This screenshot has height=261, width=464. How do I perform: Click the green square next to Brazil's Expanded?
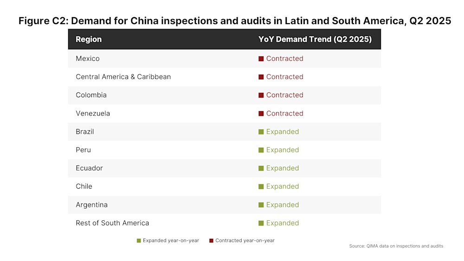coord(261,132)
